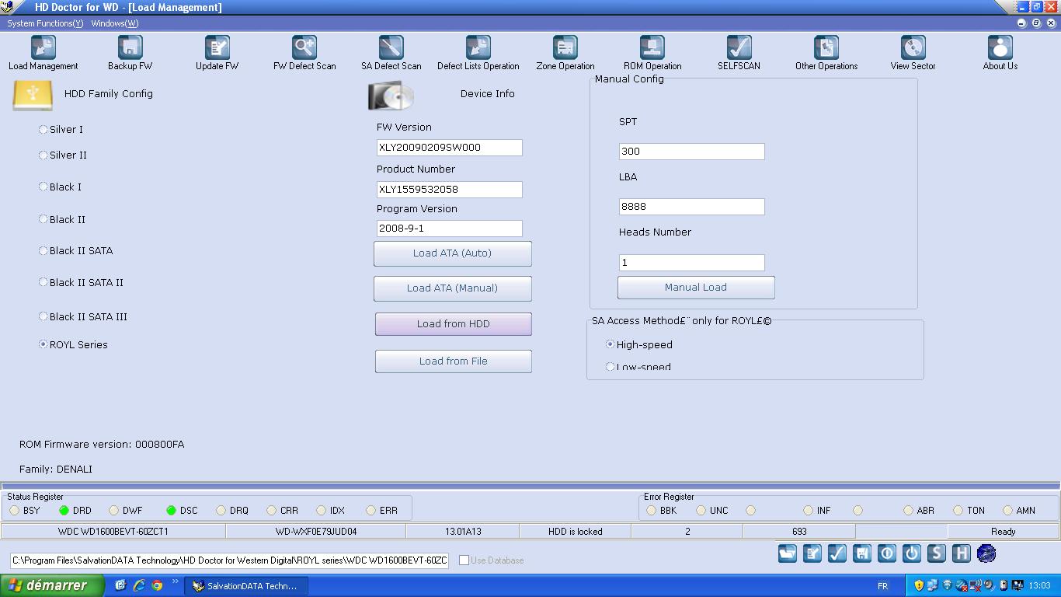Select the Silver I family
1061x597 pixels.
pos(43,130)
